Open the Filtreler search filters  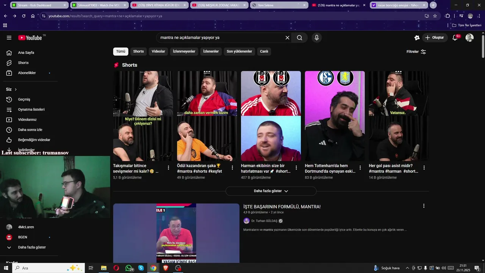(416, 52)
